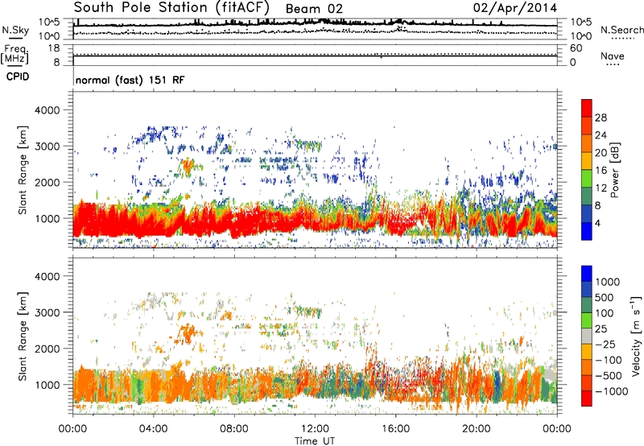Click the '-1000' velocity colorbar tick
This screenshot has width=644, height=446.
click(x=611, y=391)
